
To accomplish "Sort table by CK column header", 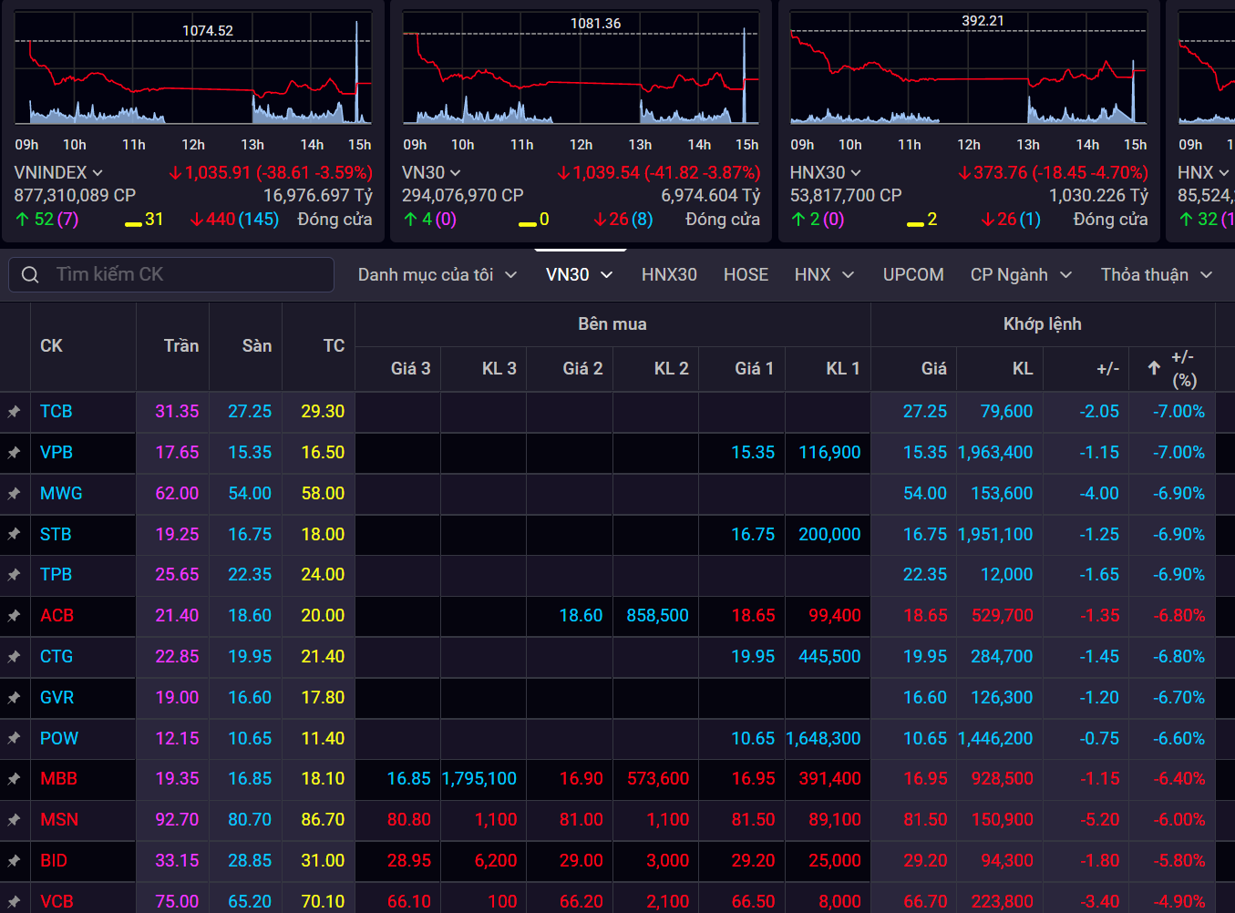I will click(52, 346).
